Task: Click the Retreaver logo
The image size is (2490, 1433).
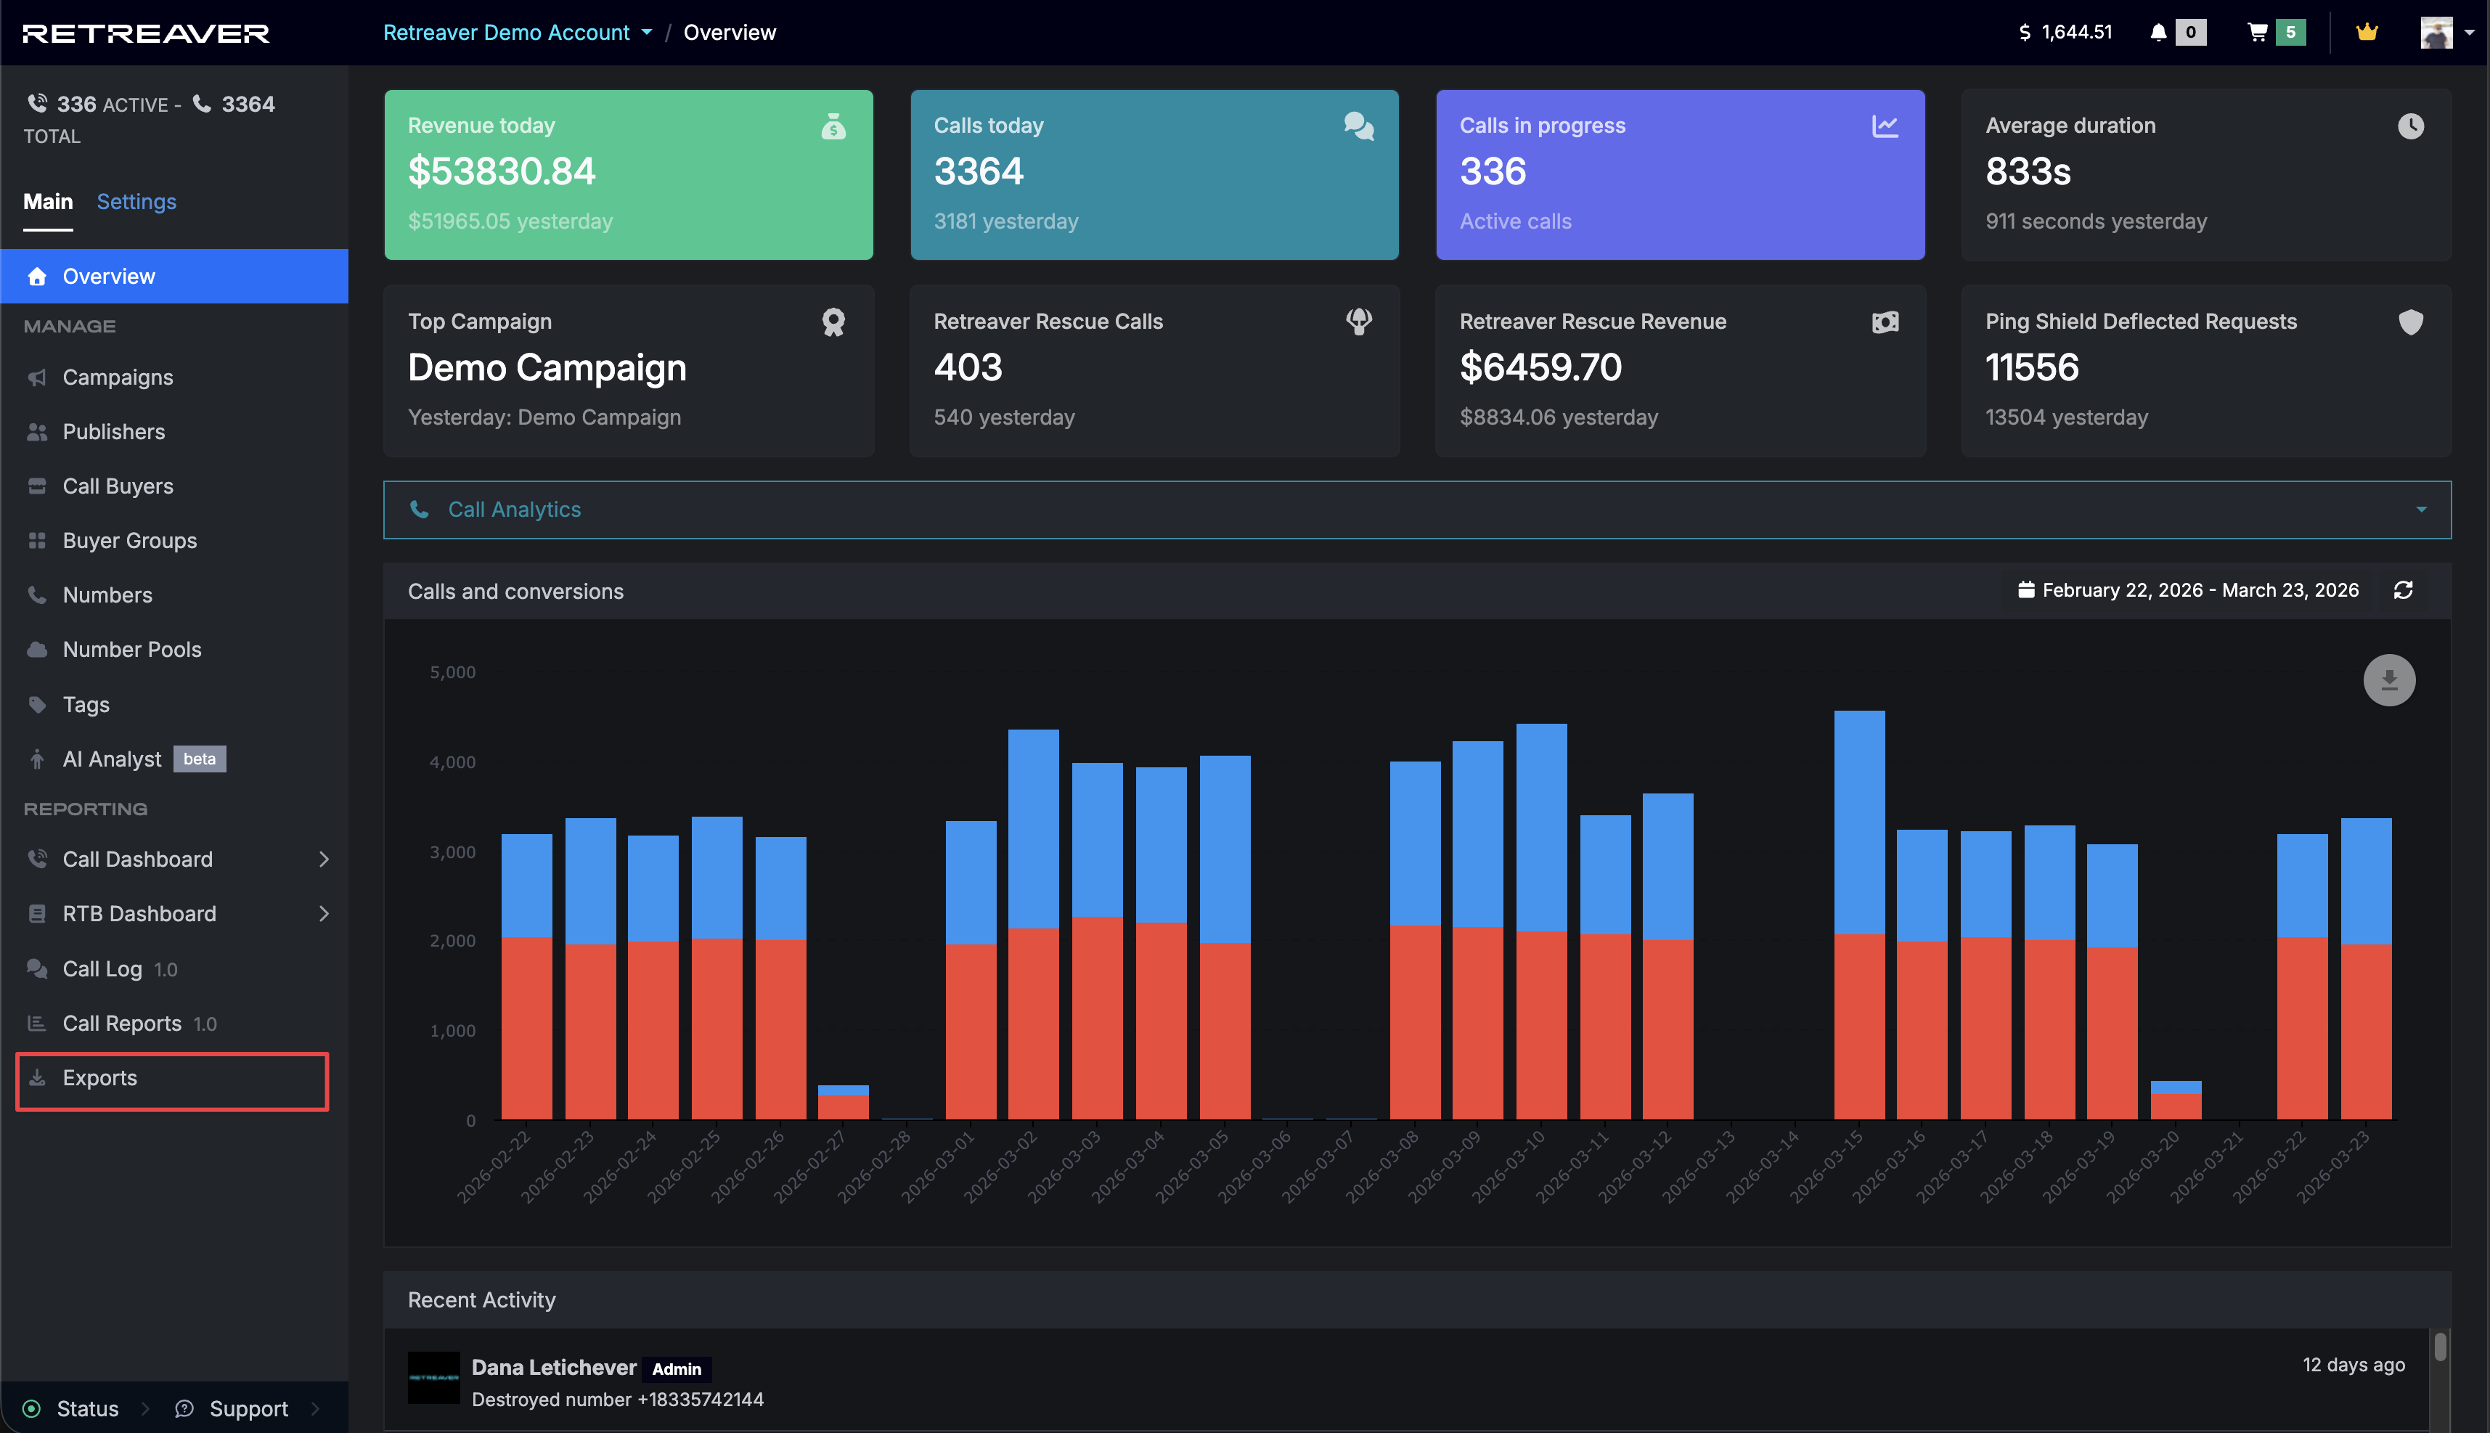Action: [x=146, y=33]
